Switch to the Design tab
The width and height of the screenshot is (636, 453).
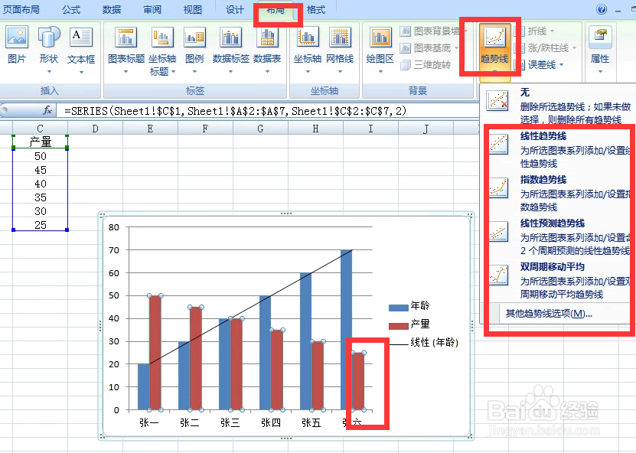[235, 9]
